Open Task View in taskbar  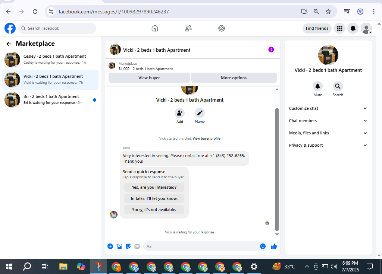pyautogui.click(x=45, y=267)
